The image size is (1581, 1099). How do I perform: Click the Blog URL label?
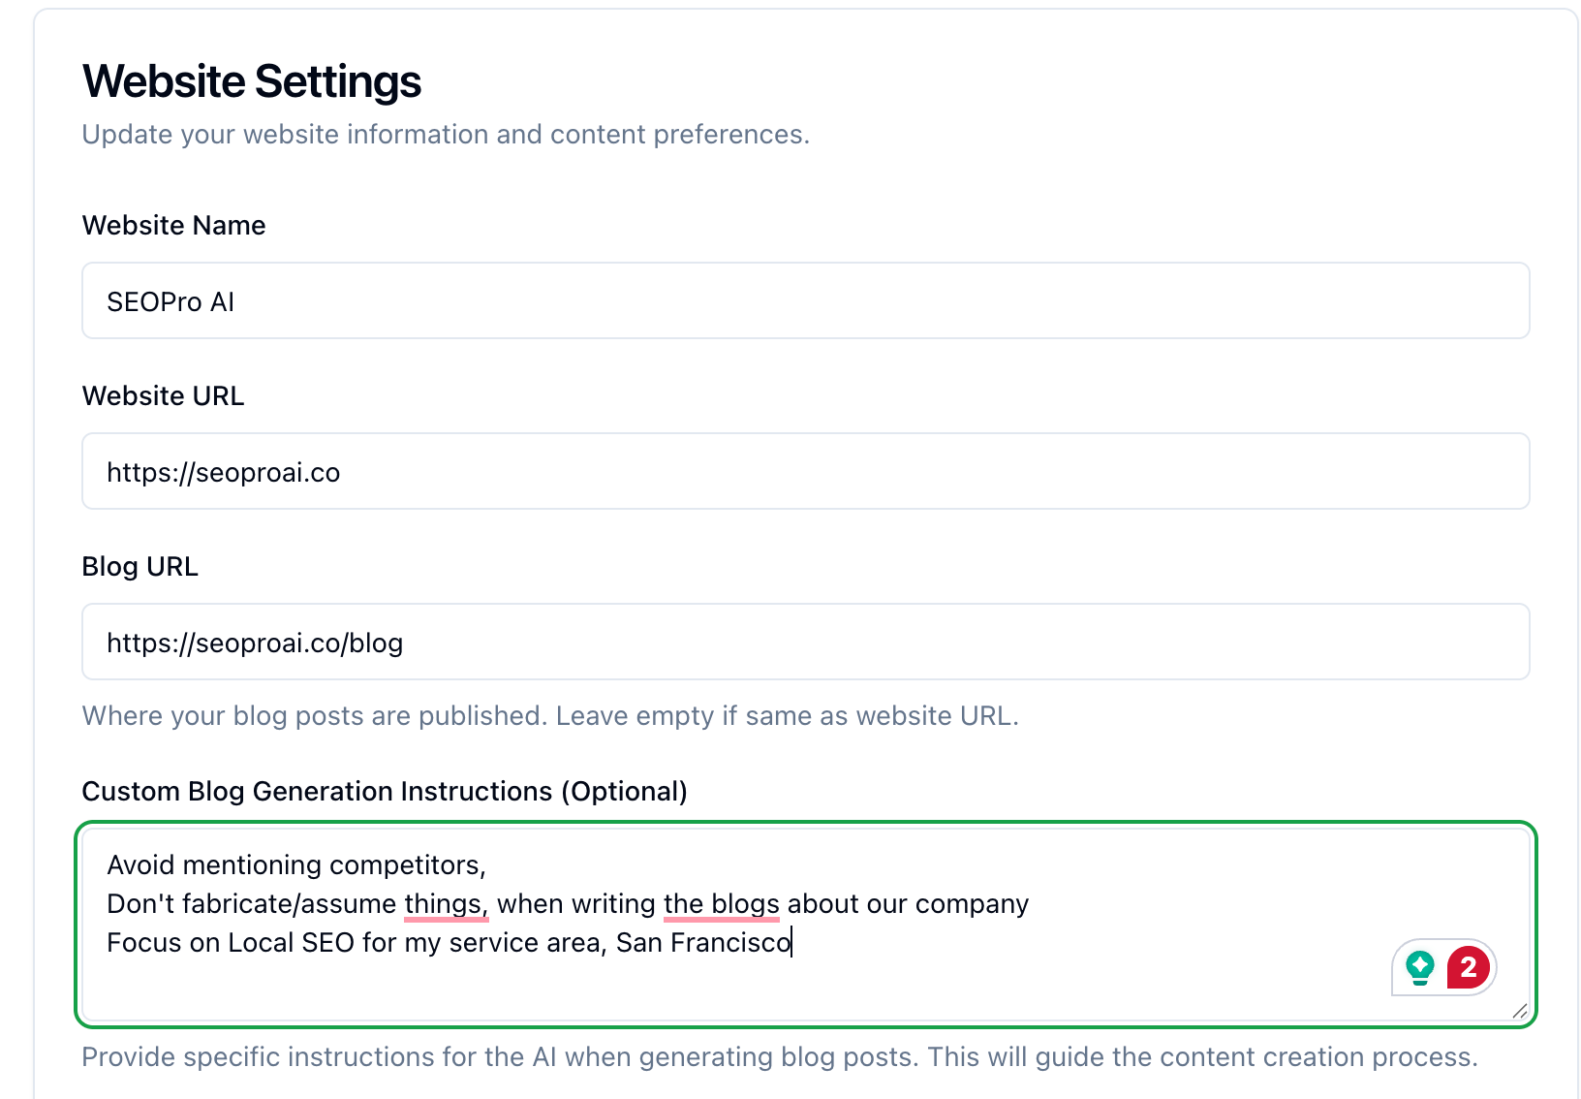click(x=139, y=567)
